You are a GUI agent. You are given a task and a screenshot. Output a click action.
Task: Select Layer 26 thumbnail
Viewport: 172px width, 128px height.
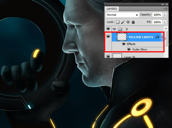click(117, 56)
